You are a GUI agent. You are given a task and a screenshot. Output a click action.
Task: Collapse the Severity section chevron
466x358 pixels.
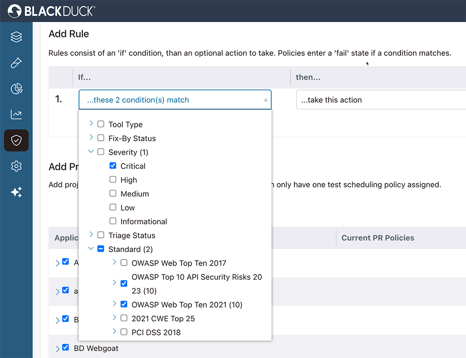(x=90, y=152)
